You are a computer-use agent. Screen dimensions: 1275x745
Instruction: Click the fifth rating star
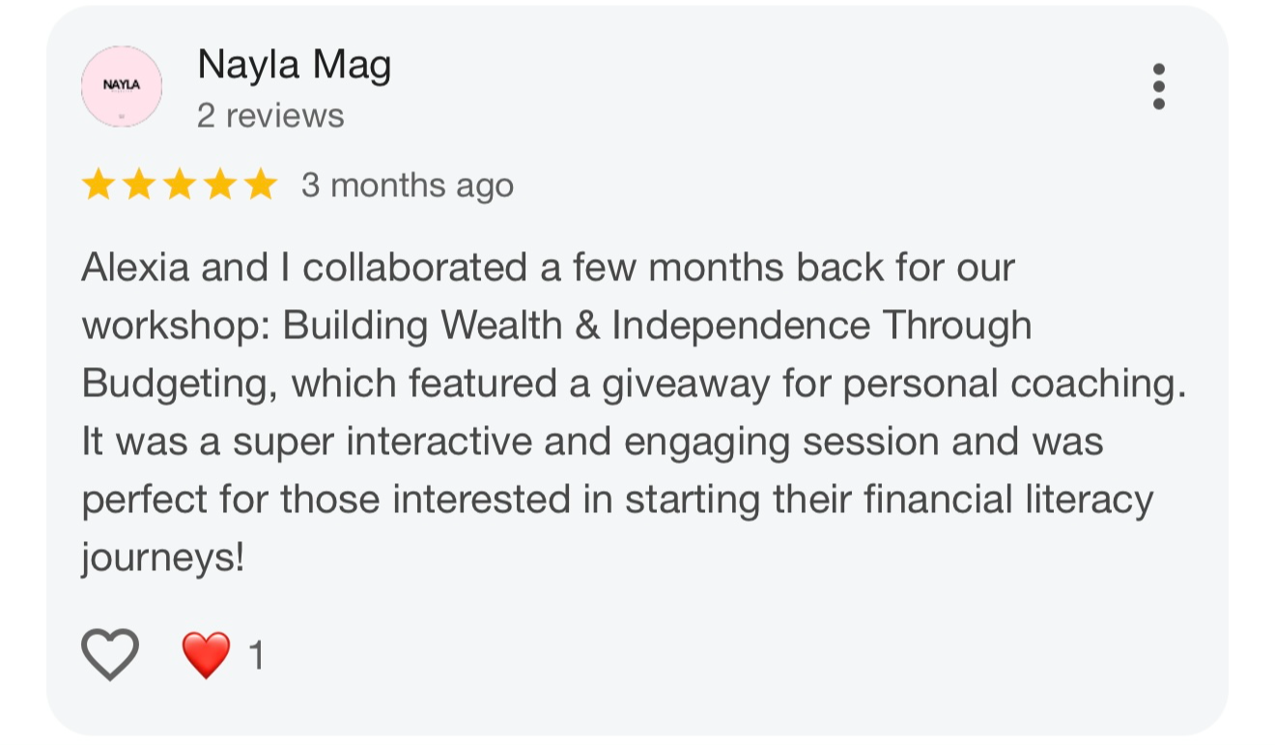click(x=260, y=185)
